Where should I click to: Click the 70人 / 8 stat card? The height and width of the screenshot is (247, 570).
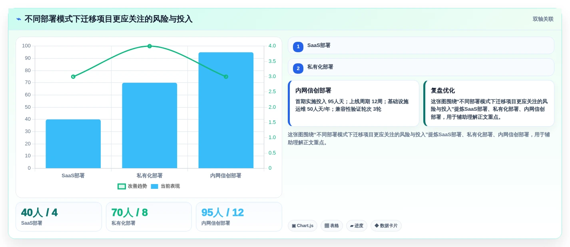click(149, 217)
